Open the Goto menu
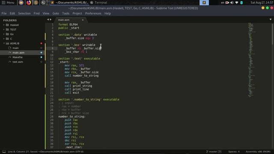274x154 pixels. tap(56, 13)
